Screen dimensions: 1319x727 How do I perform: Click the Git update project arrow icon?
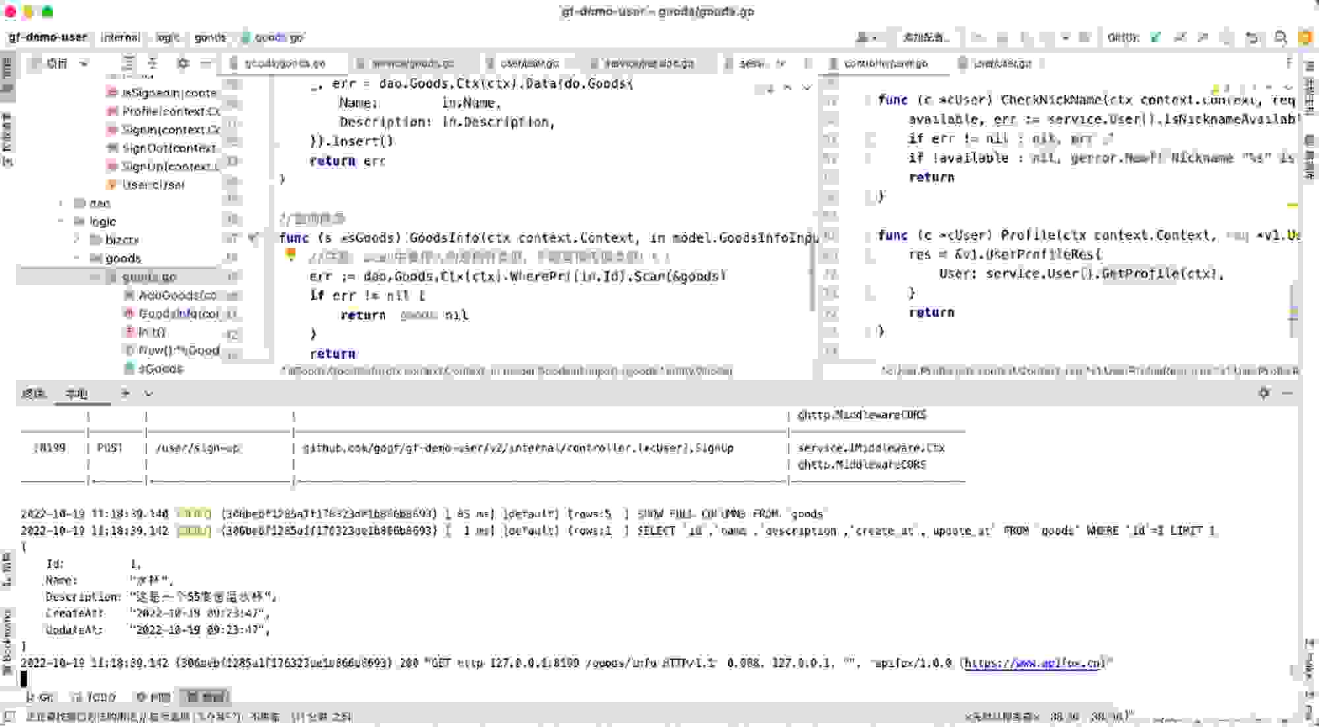pyautogui.click(x=1179, y=38)
